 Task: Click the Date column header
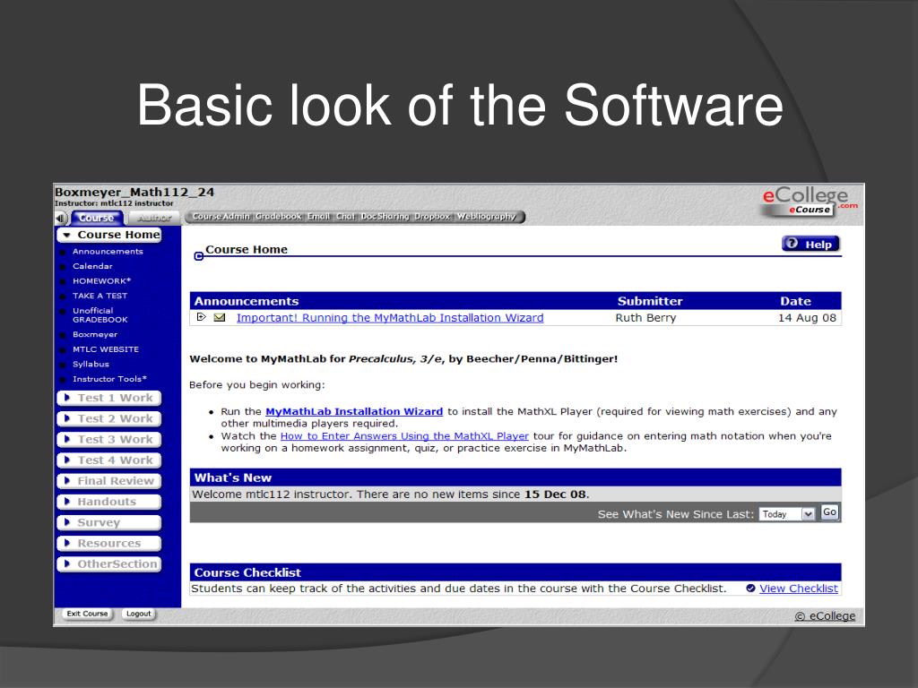coord(796,301)
